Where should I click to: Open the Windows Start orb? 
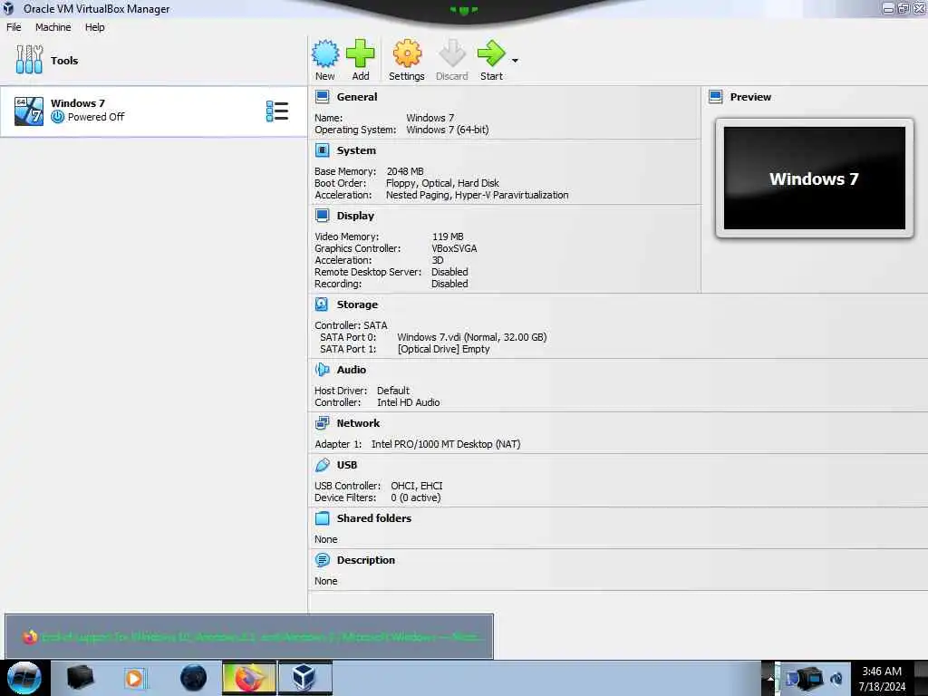(x=24, y=678)
